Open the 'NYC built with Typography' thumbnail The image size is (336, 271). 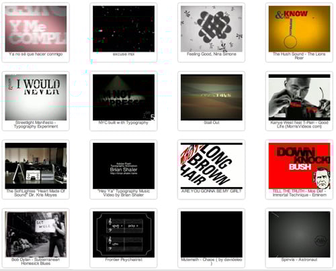point(124,97)
